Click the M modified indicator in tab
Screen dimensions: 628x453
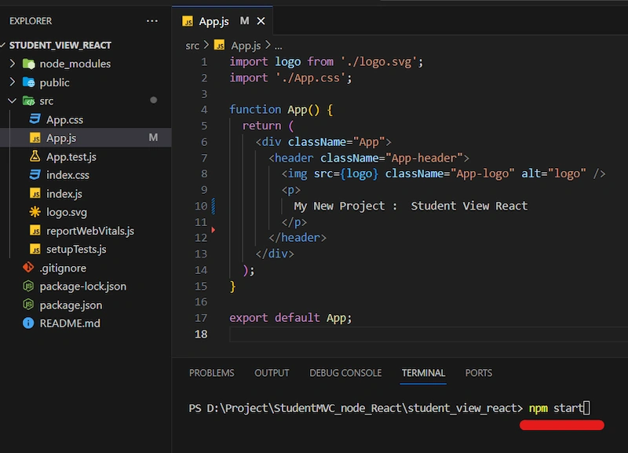click(x=244, y=21)
